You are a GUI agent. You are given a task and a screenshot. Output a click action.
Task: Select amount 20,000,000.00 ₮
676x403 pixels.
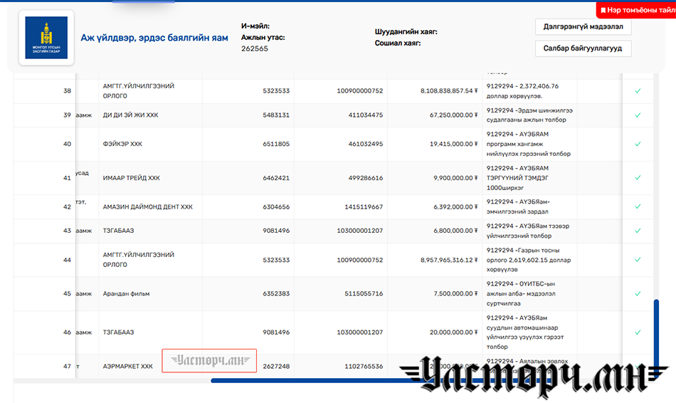pyautogui.click(x=453, y=333)
